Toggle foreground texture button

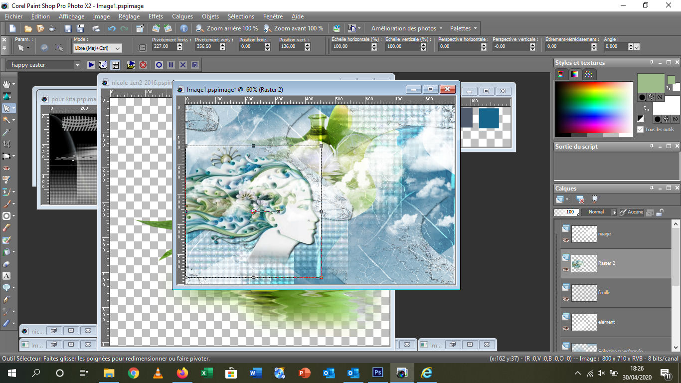(x=651, y=97)
